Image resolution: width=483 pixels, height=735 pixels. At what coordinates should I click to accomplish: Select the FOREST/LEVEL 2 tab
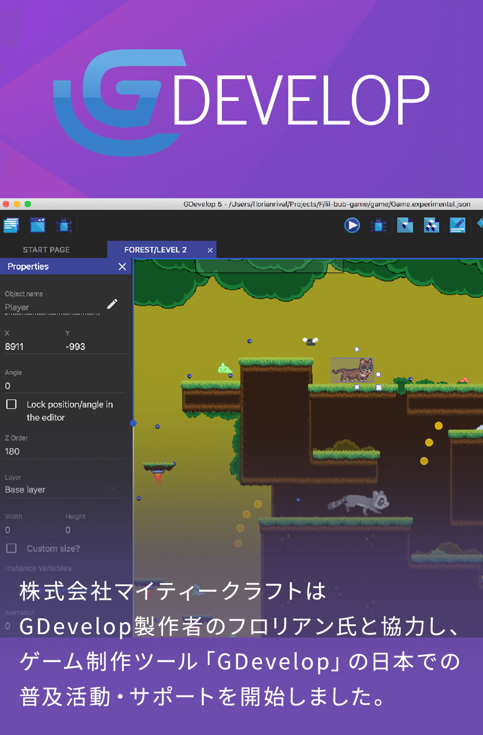(155, 250)
